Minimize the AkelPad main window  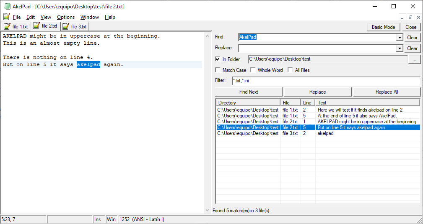[375, 6]
